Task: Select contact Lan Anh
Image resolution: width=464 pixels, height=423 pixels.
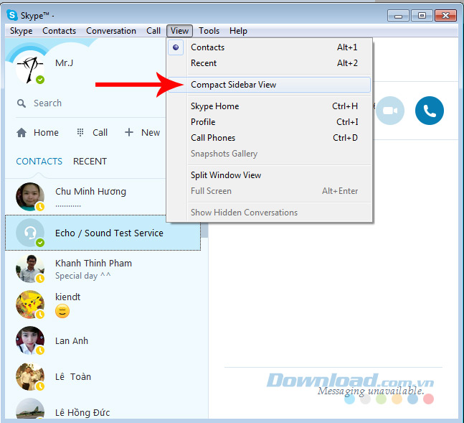Action: pos(103,340)
